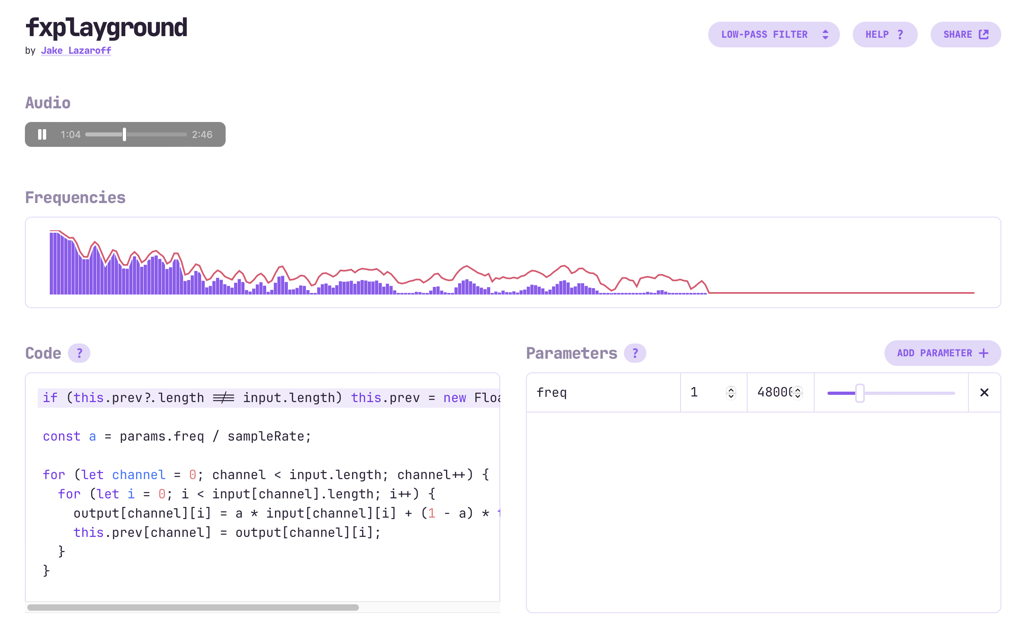
Task: Click the const a code line
Action: click(x=177, y=436)
